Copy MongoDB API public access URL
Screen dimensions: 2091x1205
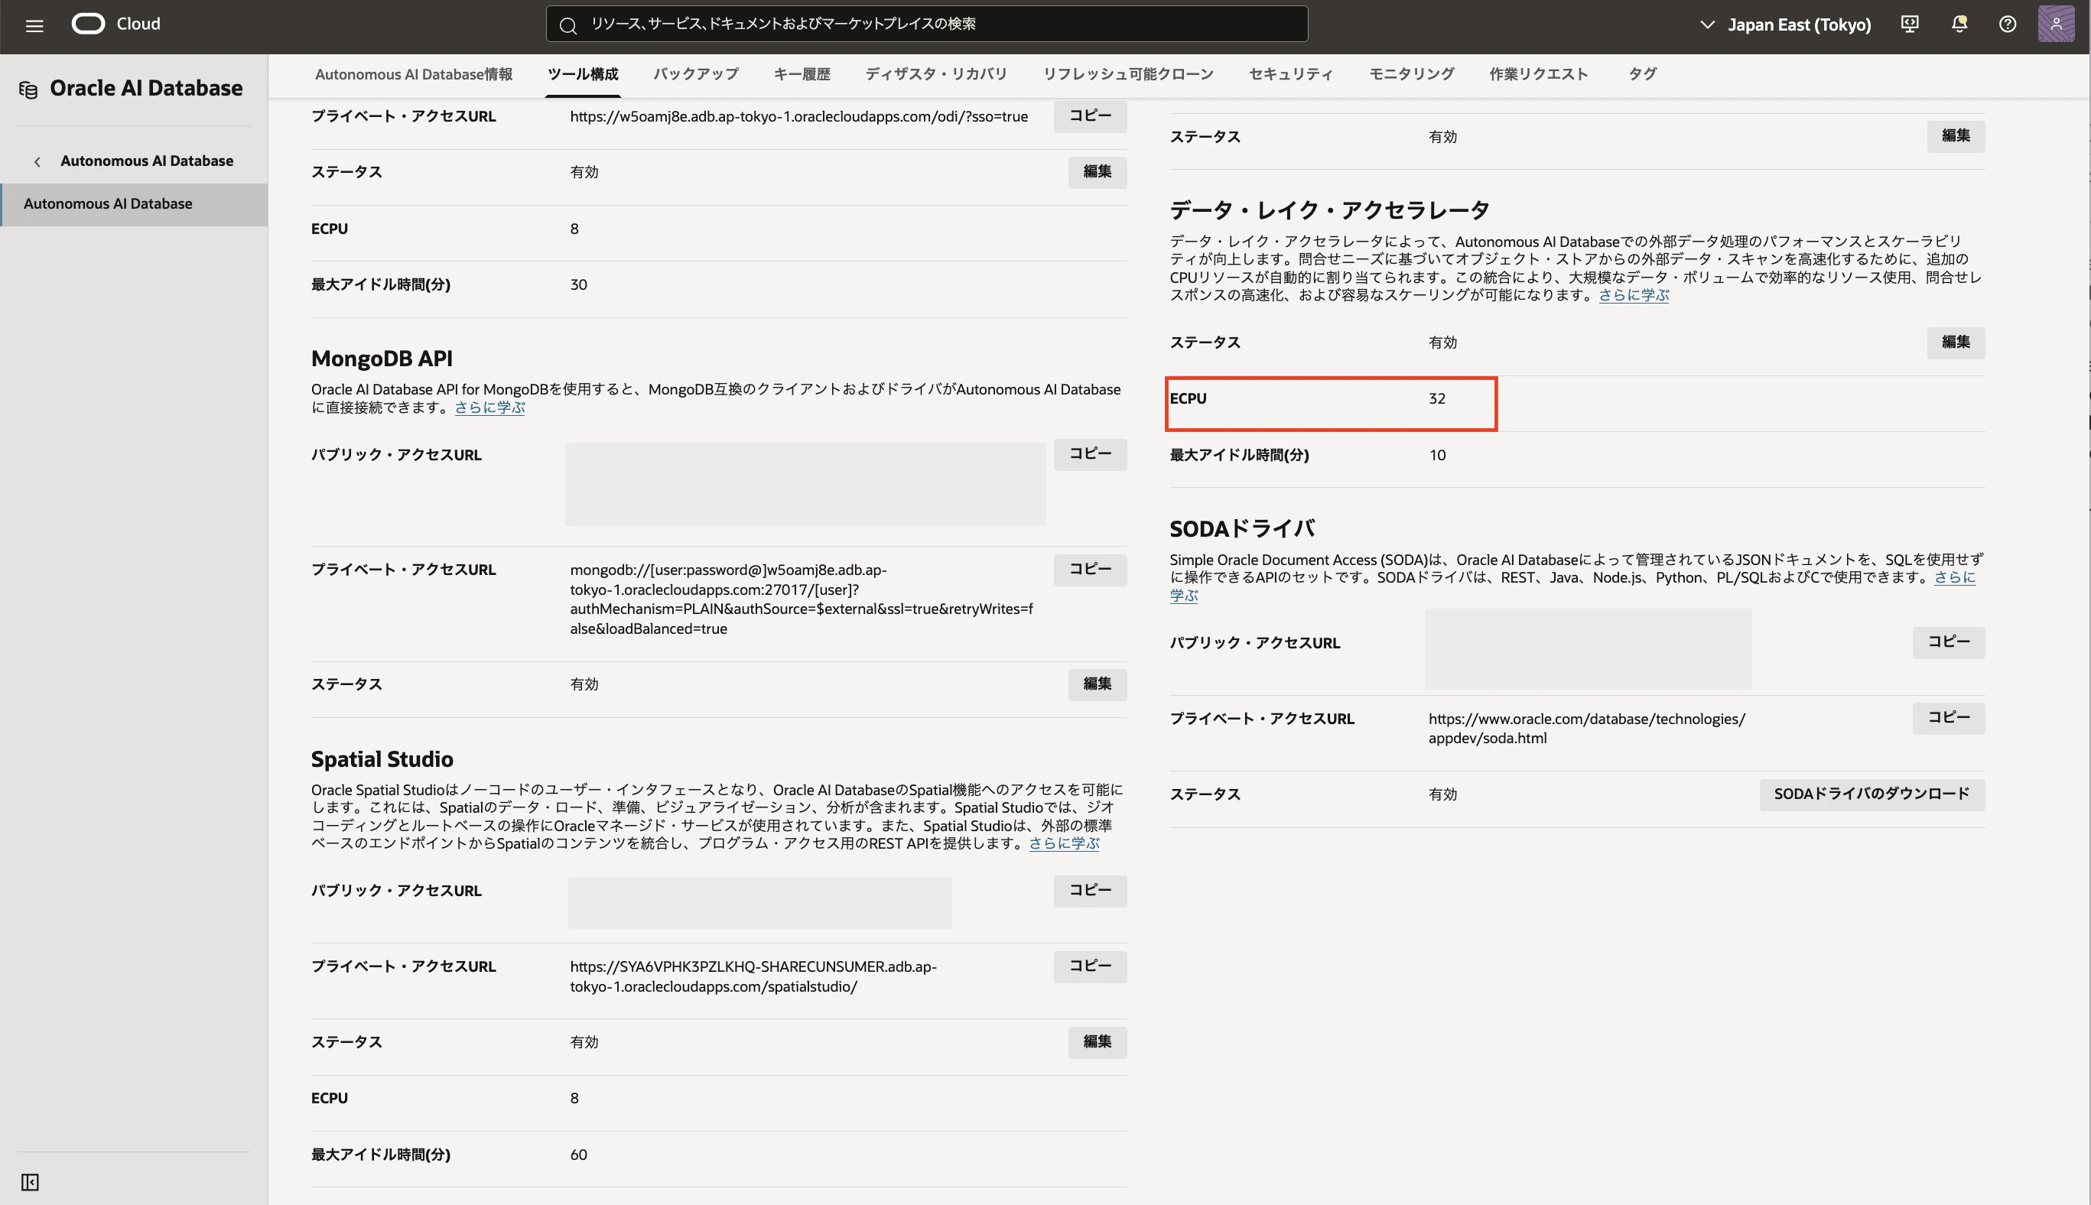pos(1089,454)
